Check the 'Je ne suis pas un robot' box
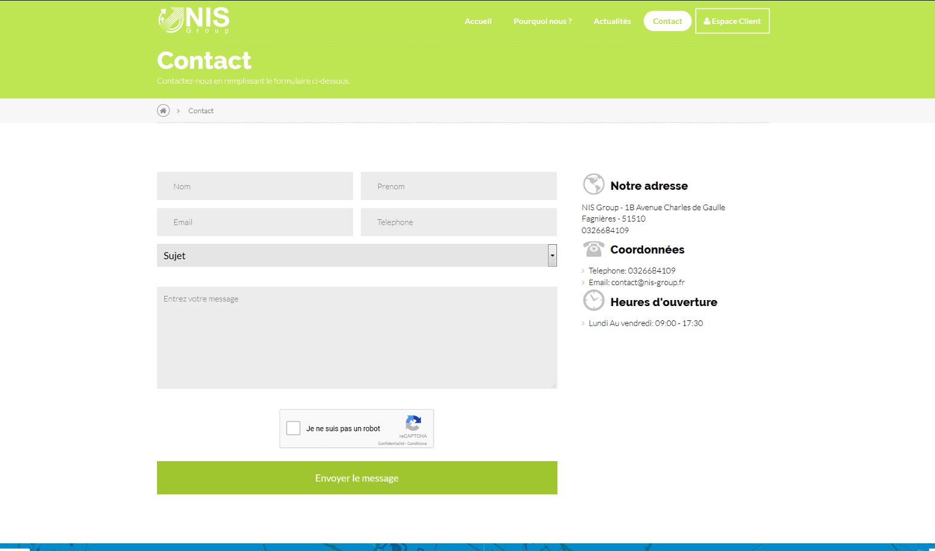This screenshot has width=935, height=551. (x=294, y=428)
